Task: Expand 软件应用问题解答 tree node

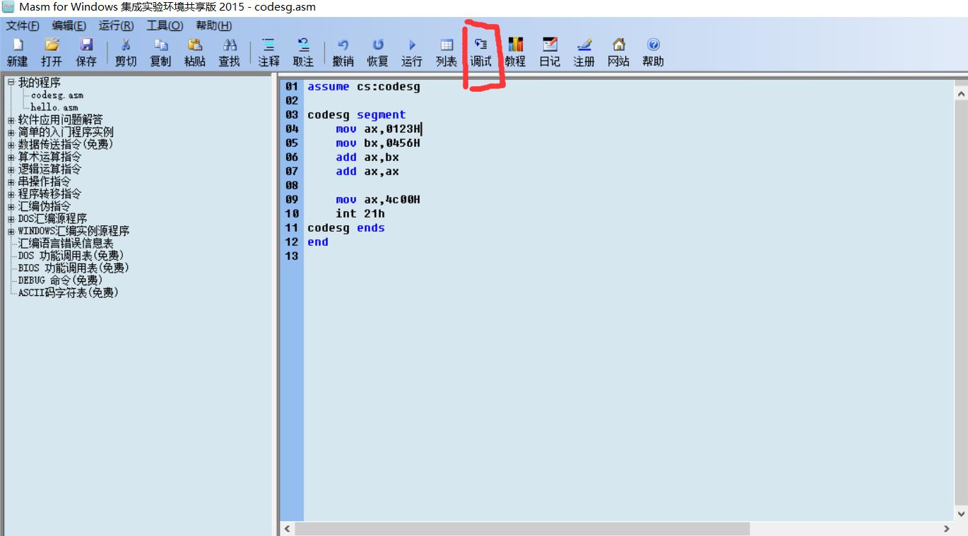Action: pyautogui.click(x=11, y=120)
